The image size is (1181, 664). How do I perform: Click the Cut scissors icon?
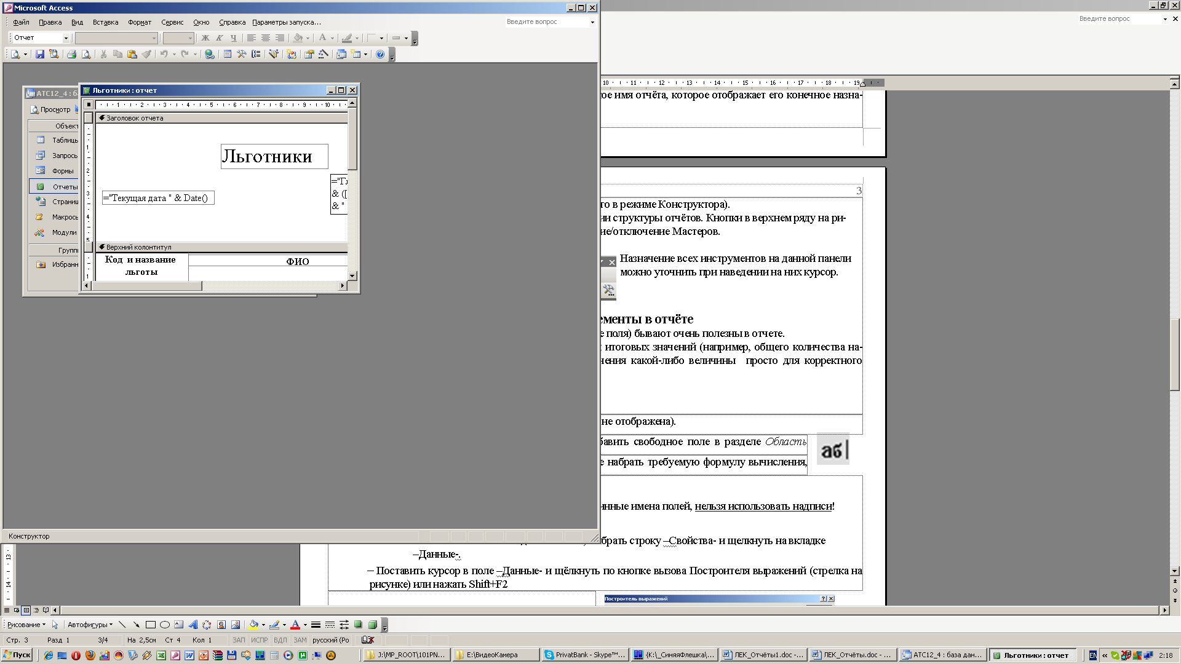tap(103, 54)
